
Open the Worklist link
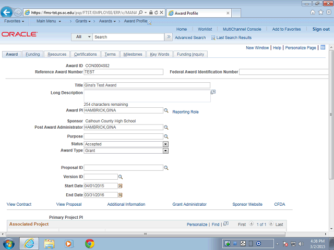point(205,29)
